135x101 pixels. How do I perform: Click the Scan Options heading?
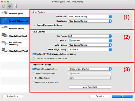(x=39, y=12)
